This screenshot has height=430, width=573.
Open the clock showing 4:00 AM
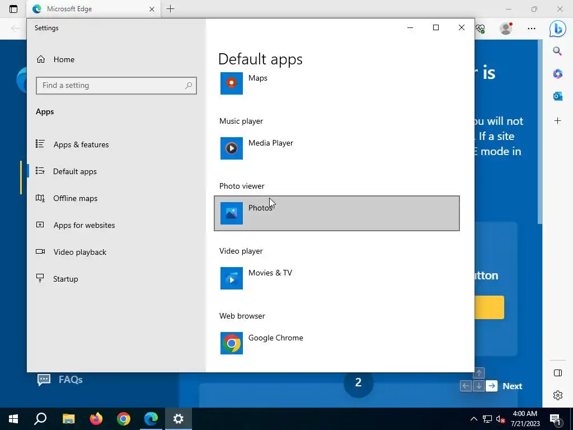[x=525, y=419]
